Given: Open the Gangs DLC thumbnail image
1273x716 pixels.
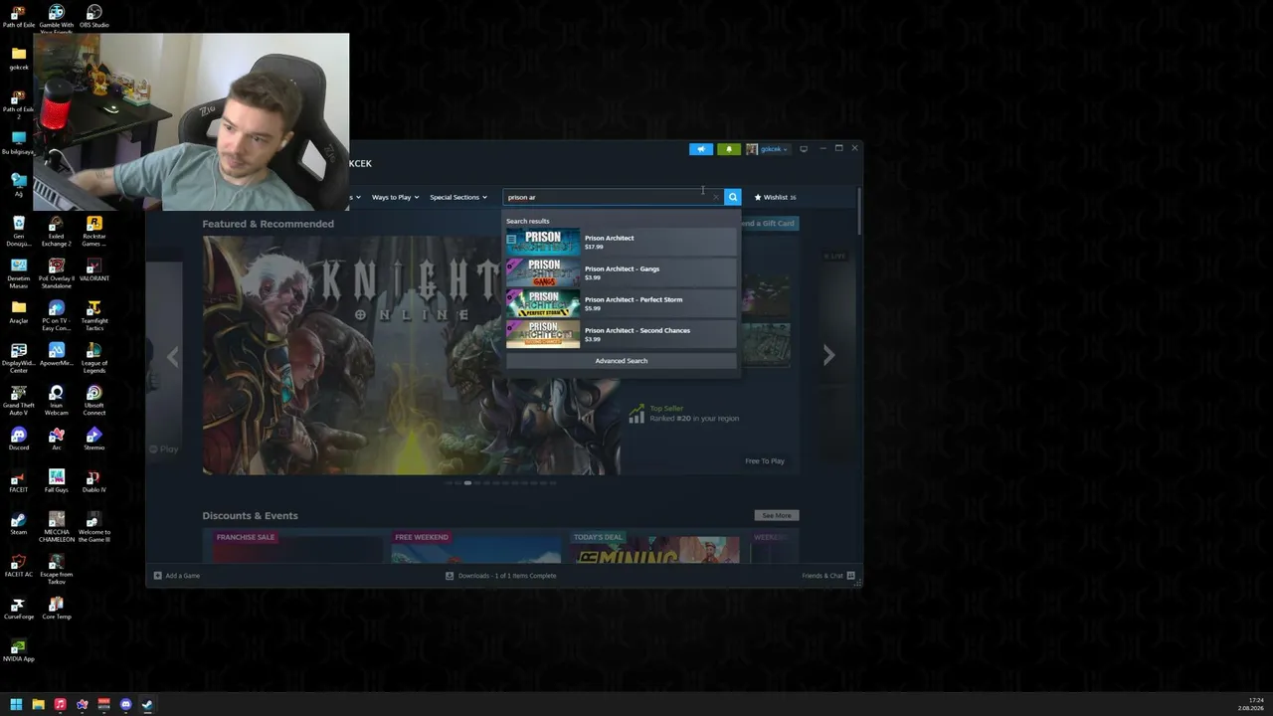Looking at the screenshot, I should point(543,272).
